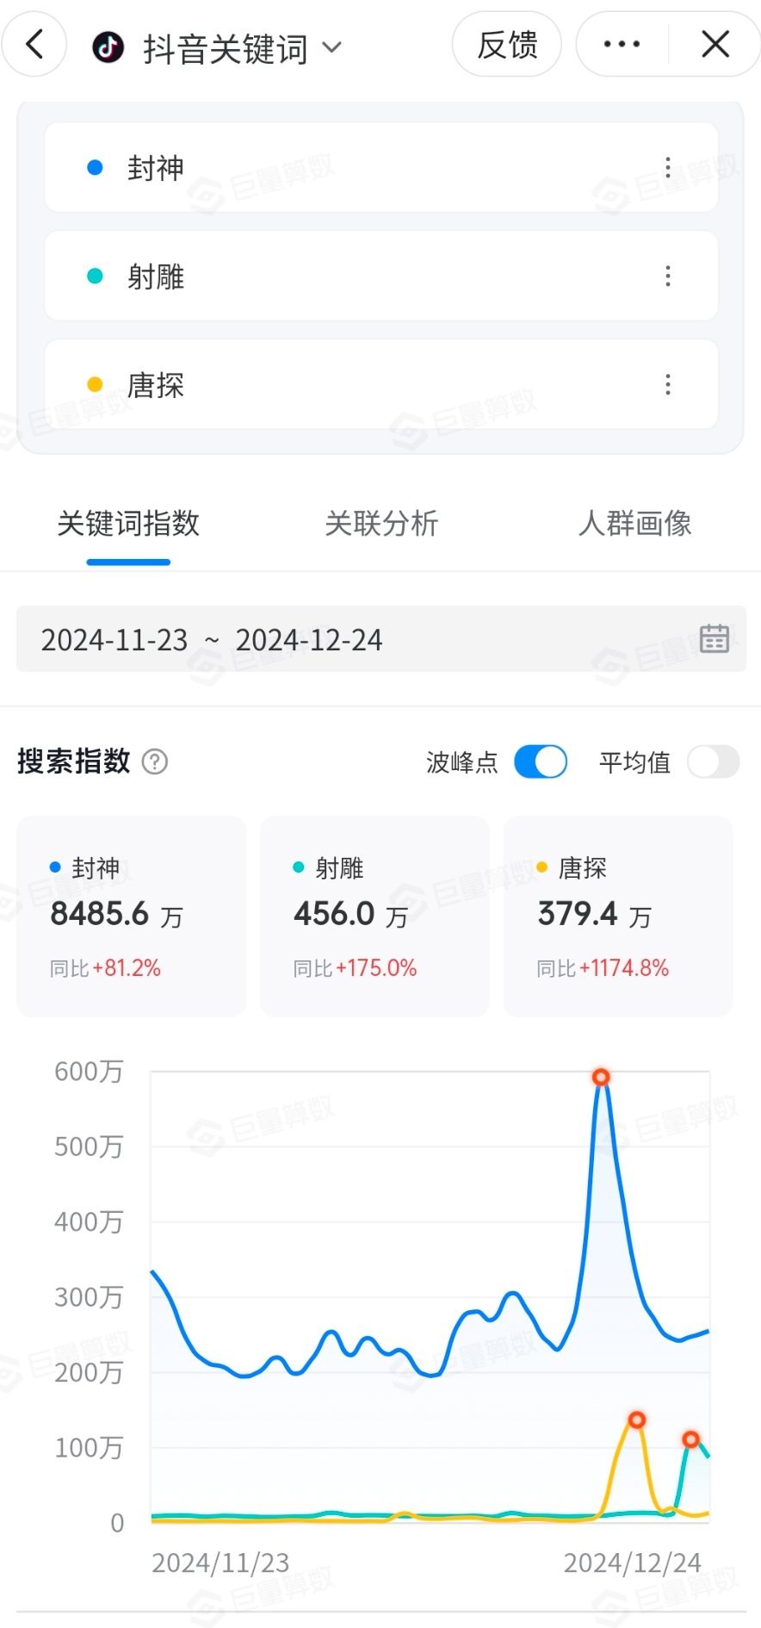Tap the 2024/12/24 axis label
This screenshot has width=761, height=1628.
point(633,1563)
